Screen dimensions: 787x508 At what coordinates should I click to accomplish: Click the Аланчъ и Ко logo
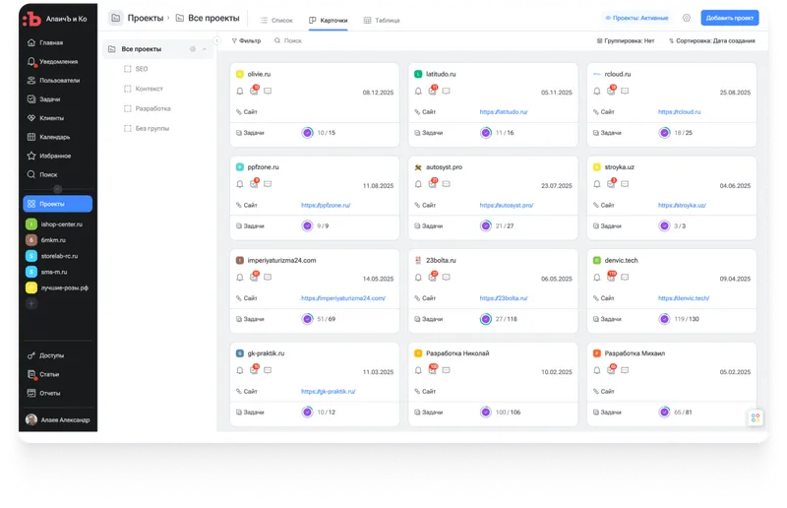(55, 19)
